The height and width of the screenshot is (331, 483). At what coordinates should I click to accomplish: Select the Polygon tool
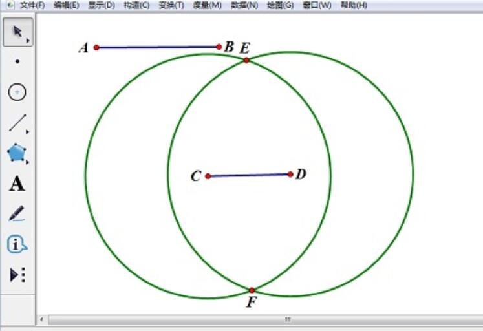(x=16, y=153)
